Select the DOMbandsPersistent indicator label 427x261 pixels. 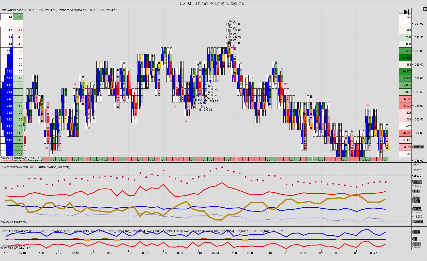(x=35, y=167)
